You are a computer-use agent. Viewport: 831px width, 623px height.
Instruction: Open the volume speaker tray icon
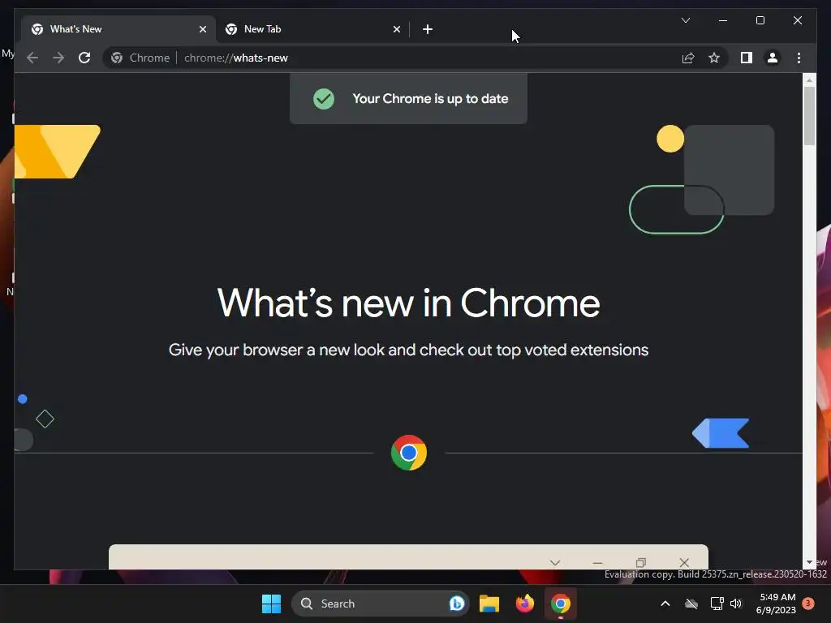pos(736,604)
